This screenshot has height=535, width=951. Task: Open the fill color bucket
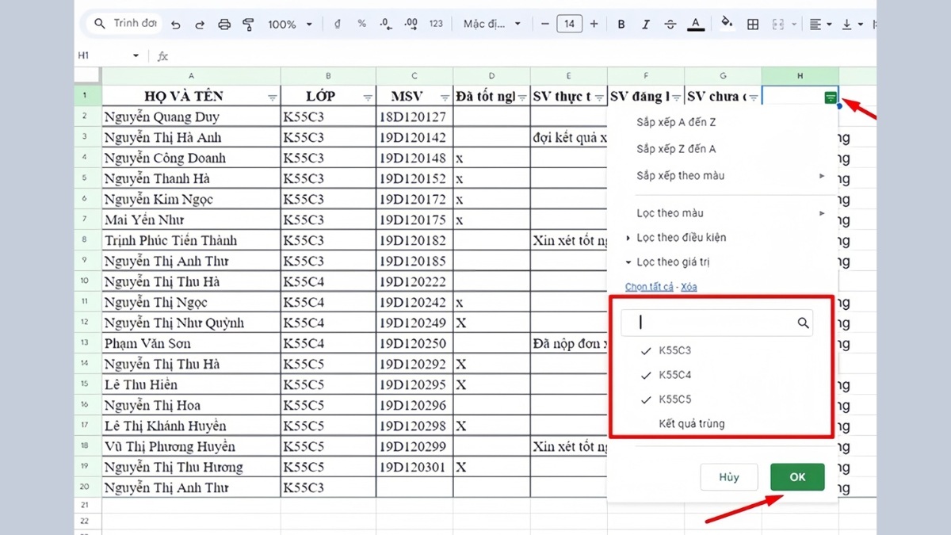click(728, 25)
